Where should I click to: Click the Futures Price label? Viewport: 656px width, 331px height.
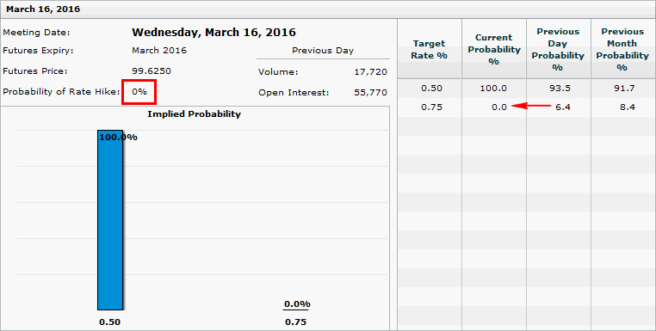(x=35, y=71)
